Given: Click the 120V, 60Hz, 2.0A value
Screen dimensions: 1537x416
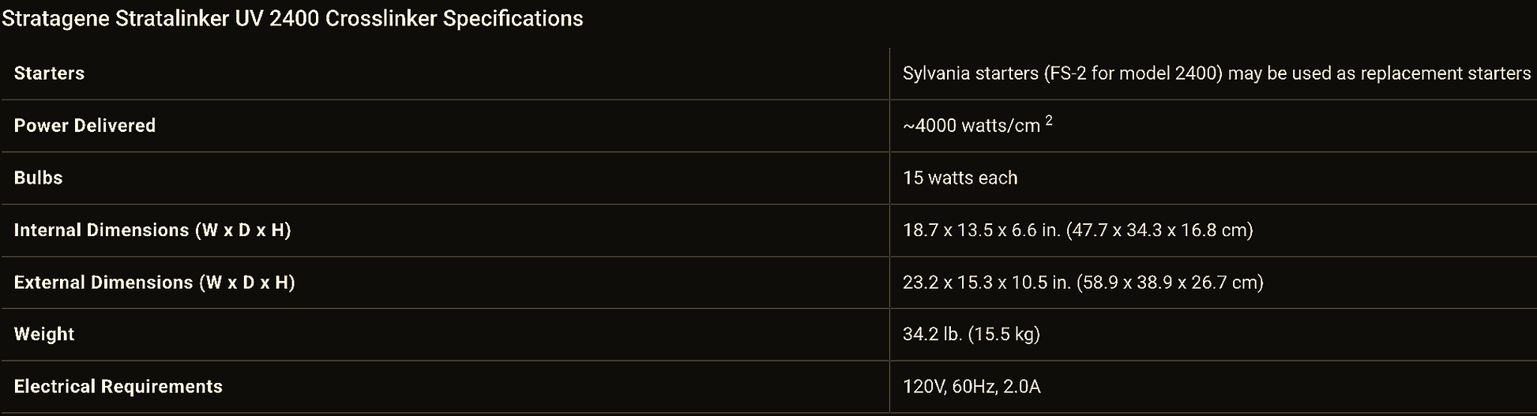Looking at the screenshot, I should 971,386.
